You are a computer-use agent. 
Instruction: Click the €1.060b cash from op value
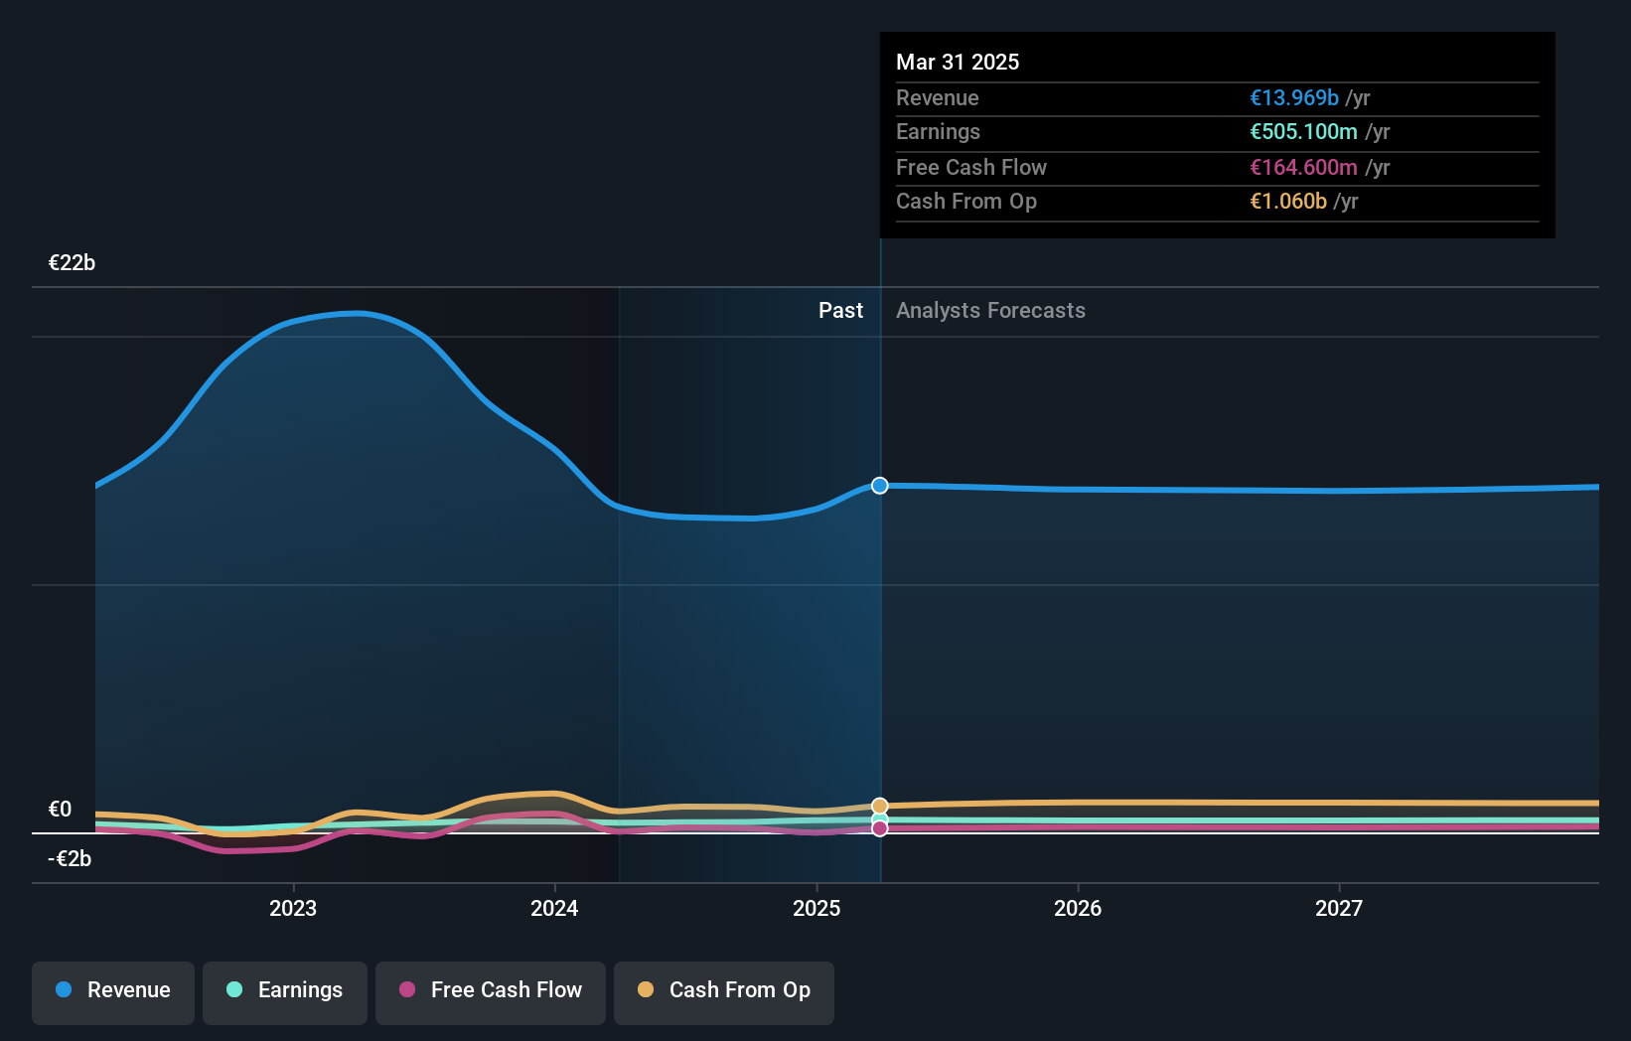[x=1288, y=201]
